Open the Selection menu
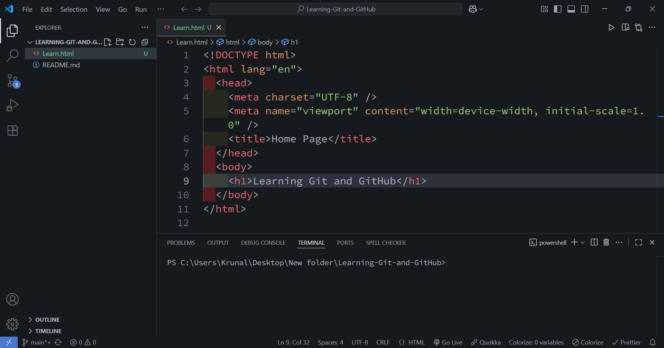This screenshot has width=664, height=348. [x=74, y=9]
